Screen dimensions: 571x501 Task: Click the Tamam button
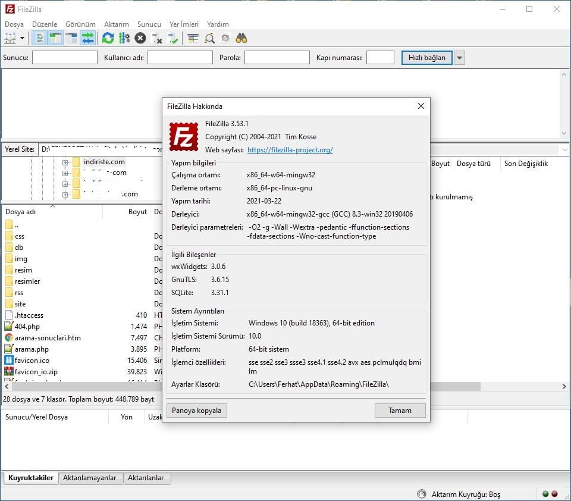[400, 410]
